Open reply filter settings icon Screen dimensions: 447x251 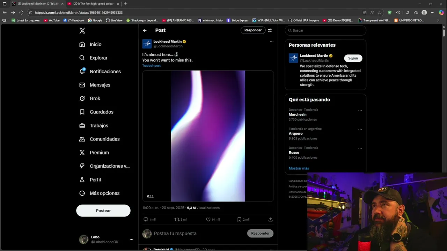point(270,30)
